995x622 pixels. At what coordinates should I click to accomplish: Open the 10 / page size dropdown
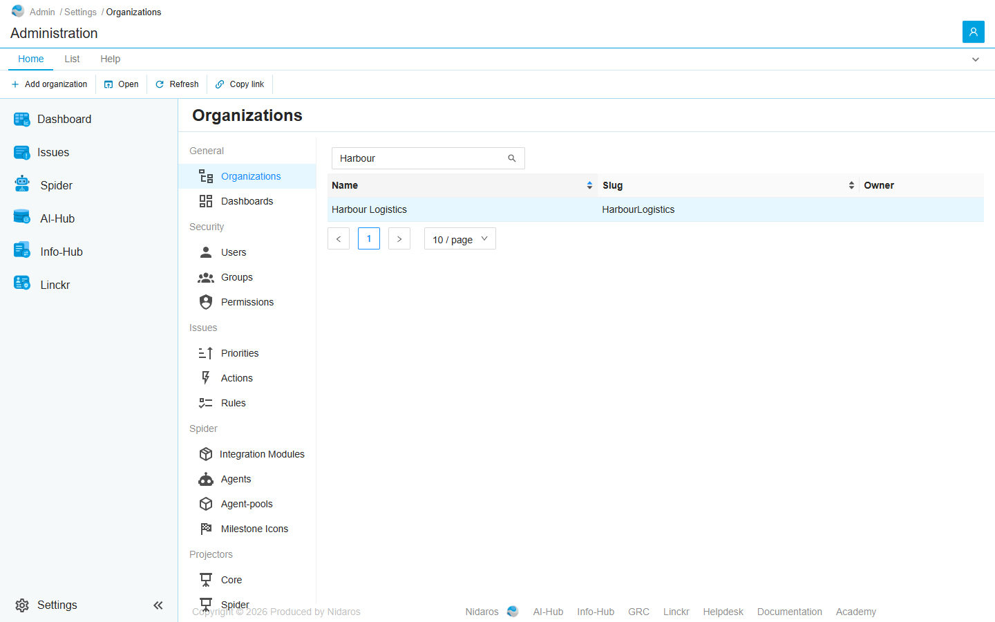click(x=460, y=239)
